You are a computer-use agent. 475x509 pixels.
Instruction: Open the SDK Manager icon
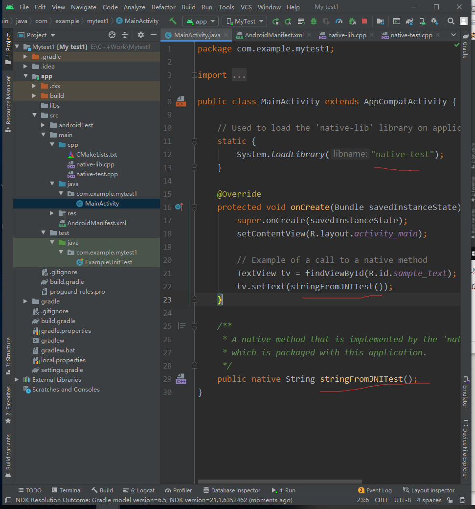tap(434, 21)
